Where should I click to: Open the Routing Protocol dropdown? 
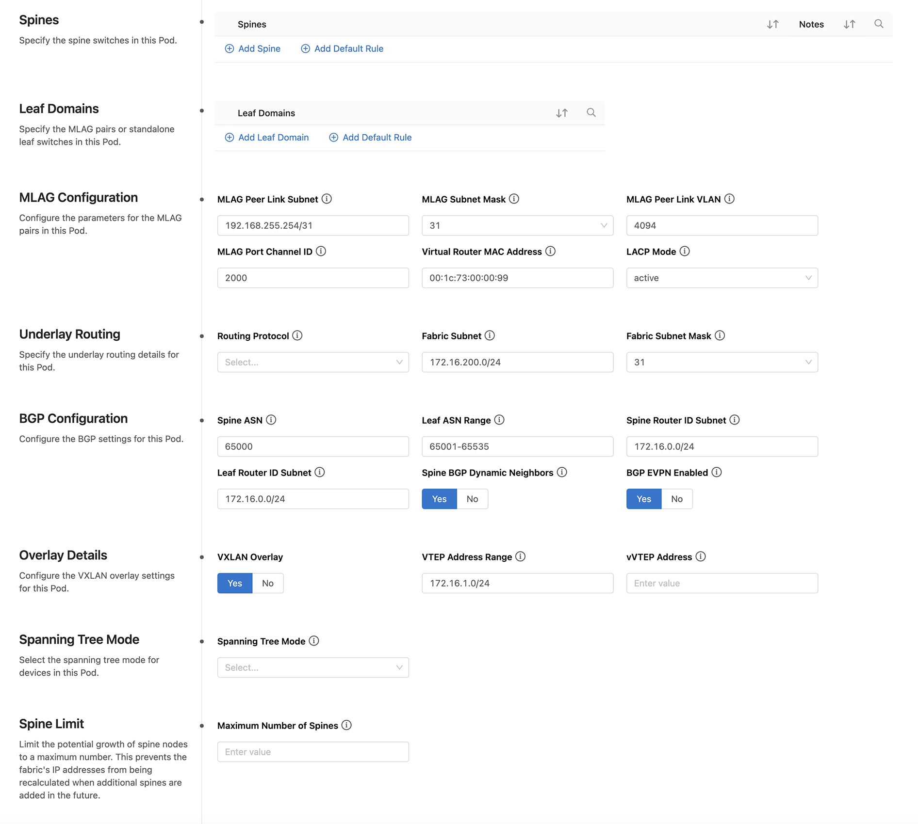(313, 362)
